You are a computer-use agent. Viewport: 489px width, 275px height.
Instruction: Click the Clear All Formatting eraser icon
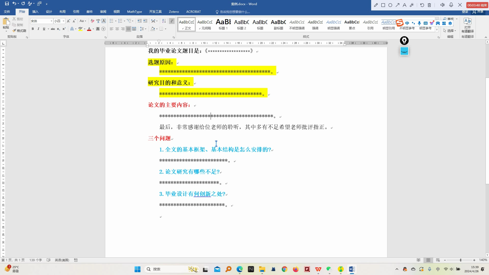(92, 21)
